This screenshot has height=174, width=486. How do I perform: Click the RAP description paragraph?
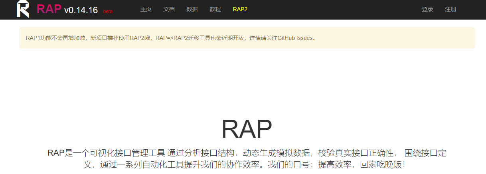(247, 159)
